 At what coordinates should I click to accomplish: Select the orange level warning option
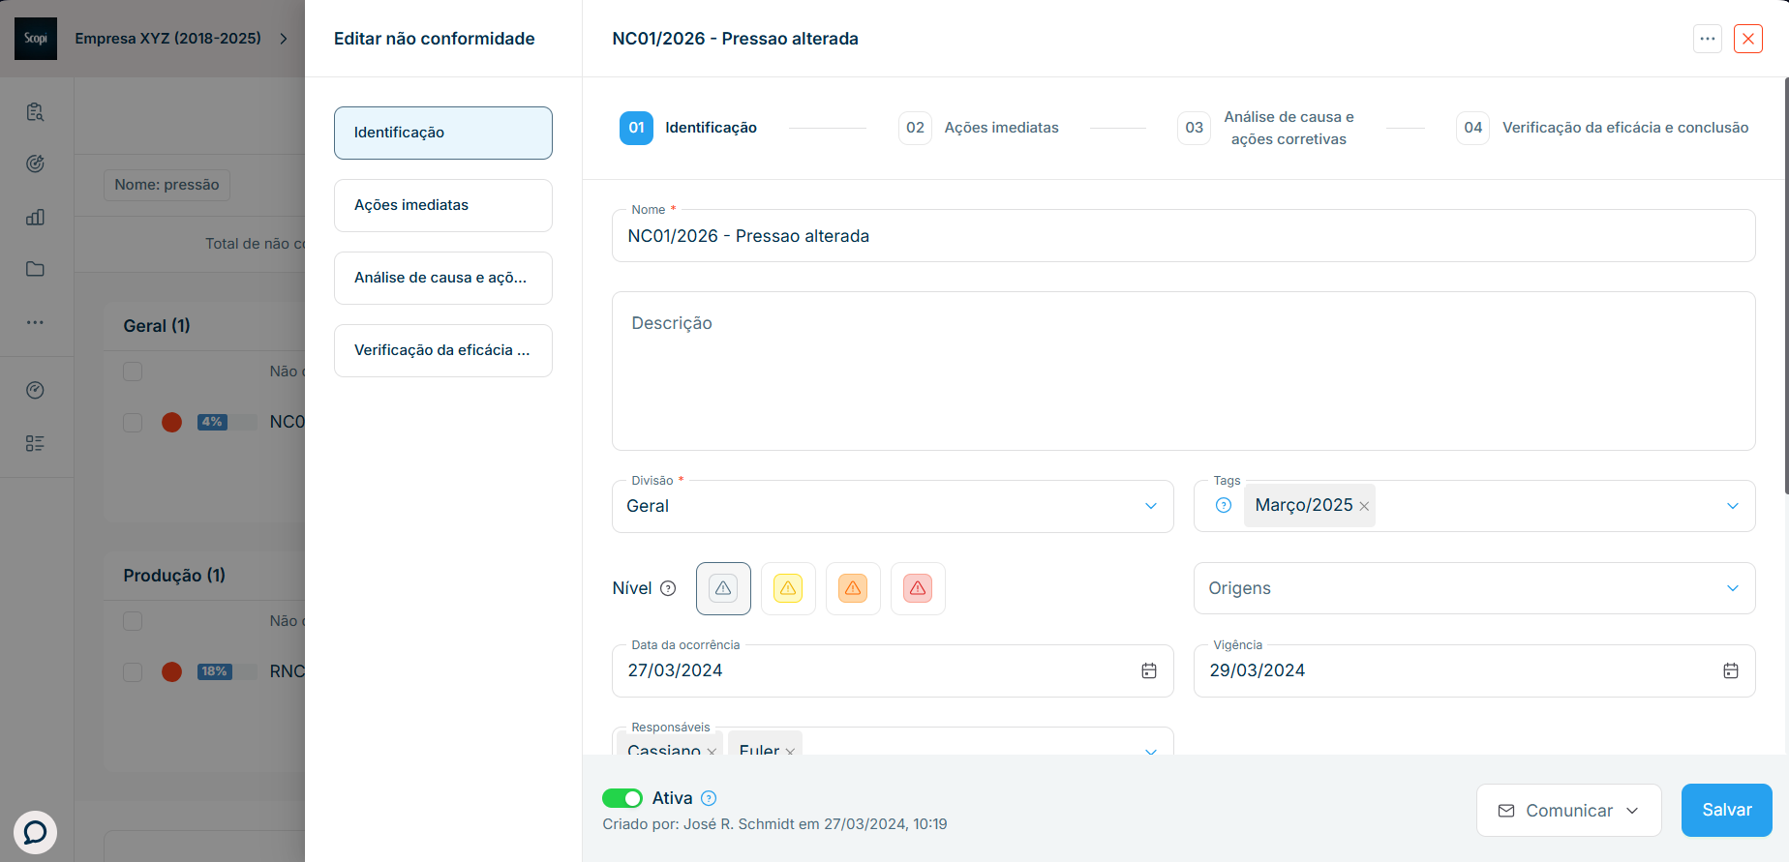[x=853, y=588]
